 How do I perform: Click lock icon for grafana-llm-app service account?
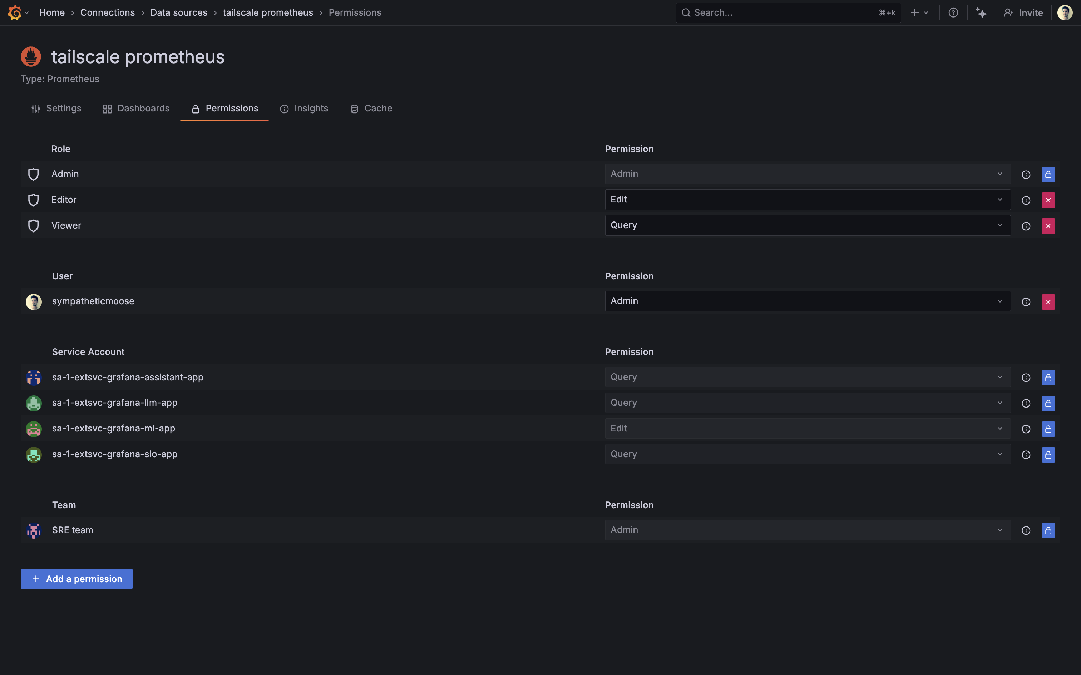coord(1048,403)
